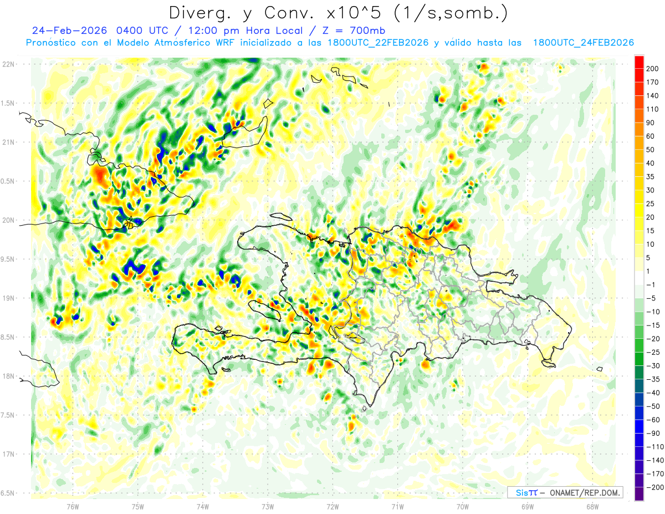Click the '76W' longitude axis label
This screenshot has height=514, width=665.
(x=73, y=506)
